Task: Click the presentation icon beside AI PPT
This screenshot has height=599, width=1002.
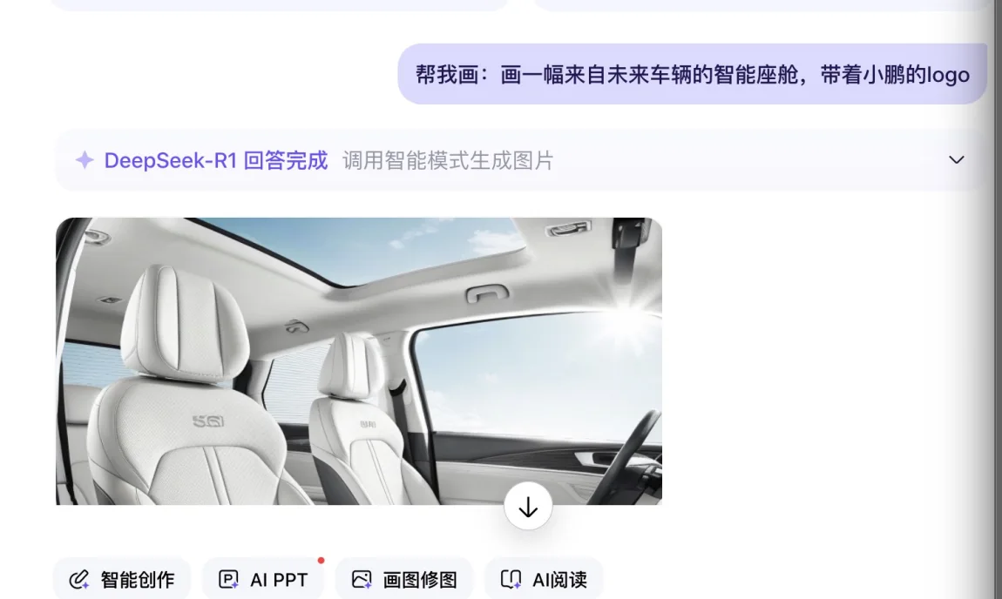Action: [x=228, y=580]
